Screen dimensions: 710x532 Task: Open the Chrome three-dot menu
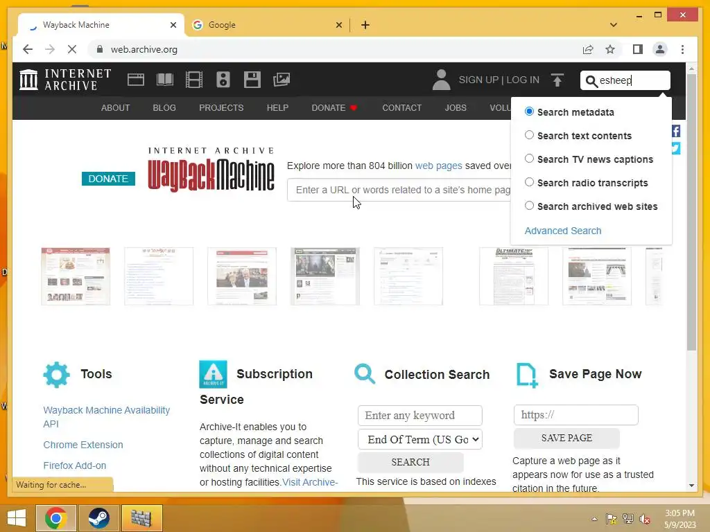(x=682, y=49)
